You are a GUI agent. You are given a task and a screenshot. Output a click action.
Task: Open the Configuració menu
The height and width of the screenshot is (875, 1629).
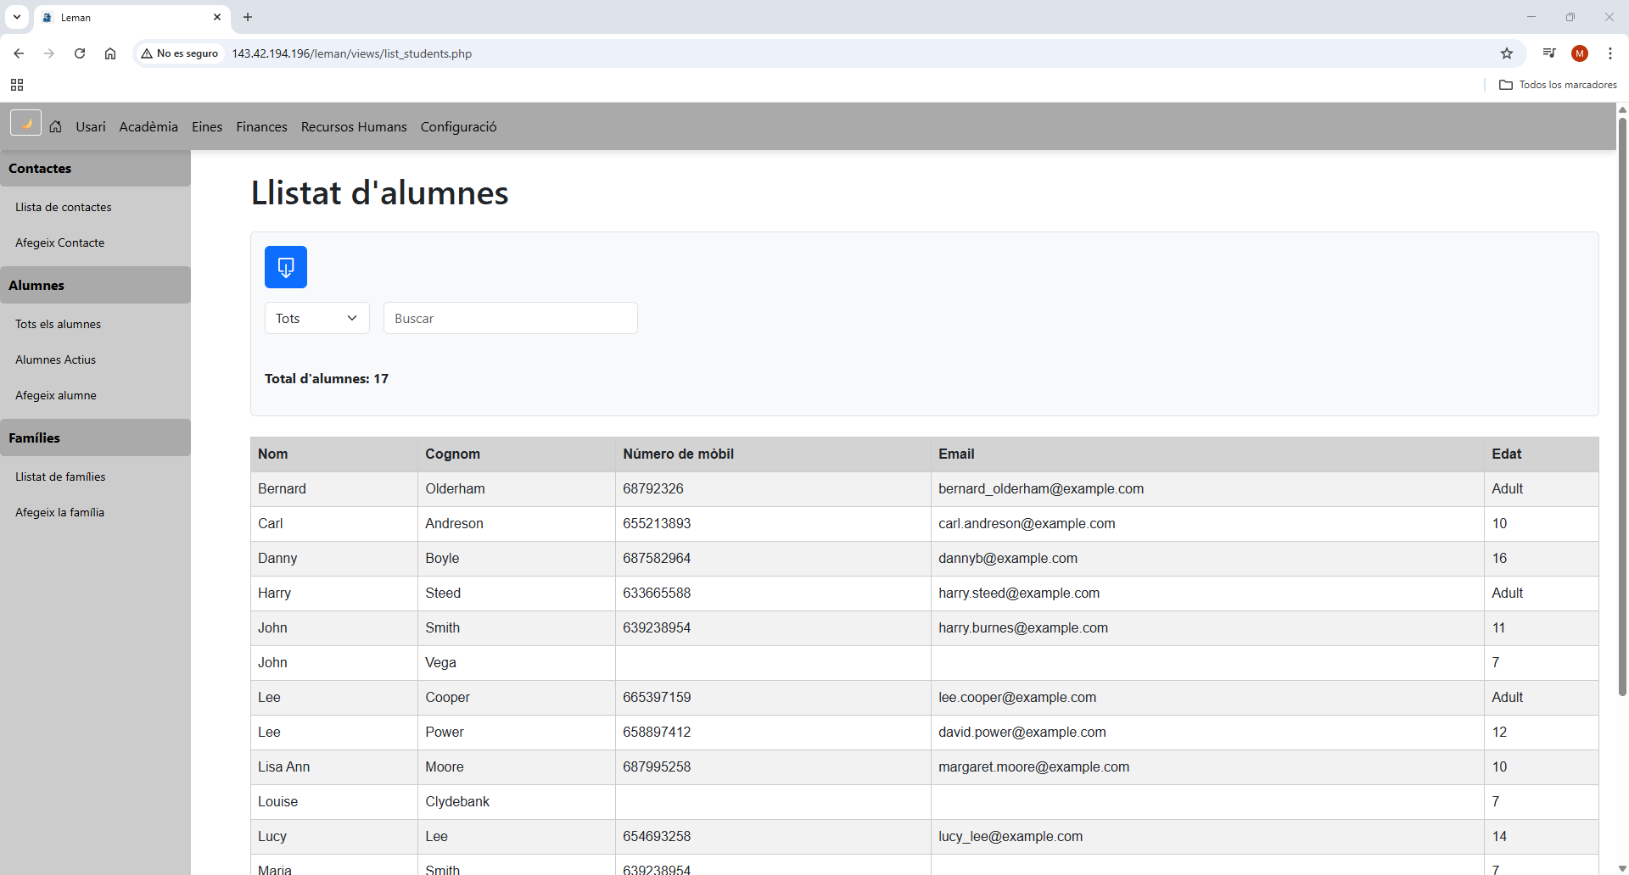coord(459,126)
